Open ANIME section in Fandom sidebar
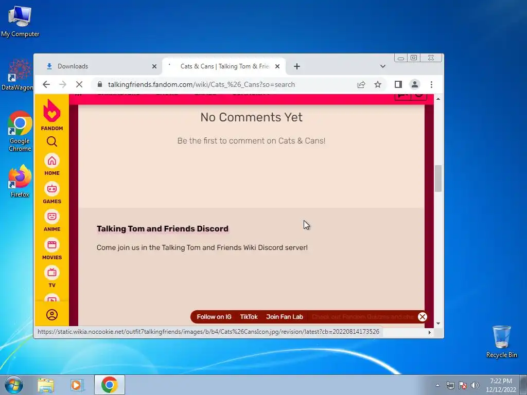Image resolution: width=527 pixels, height=395 pixels. [x=52, y=221]
